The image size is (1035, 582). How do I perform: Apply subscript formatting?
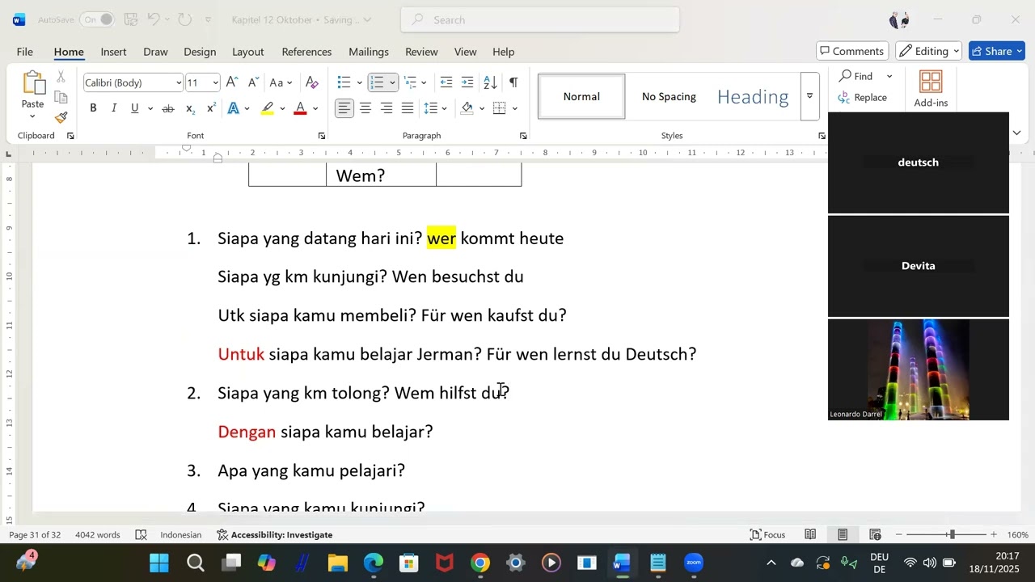190,108
